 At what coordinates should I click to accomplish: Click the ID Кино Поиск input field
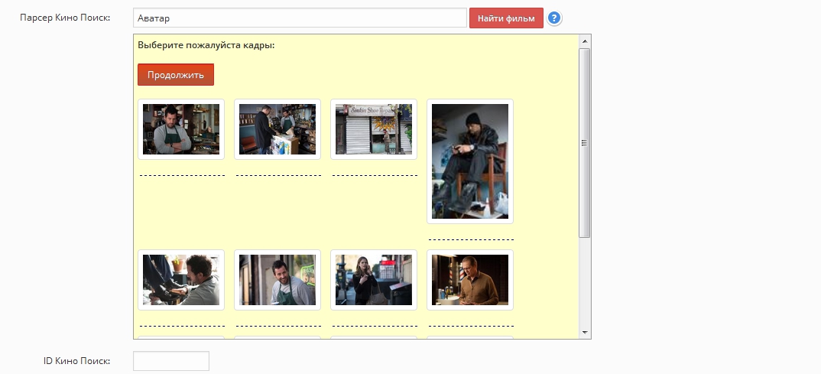(171, 361)
